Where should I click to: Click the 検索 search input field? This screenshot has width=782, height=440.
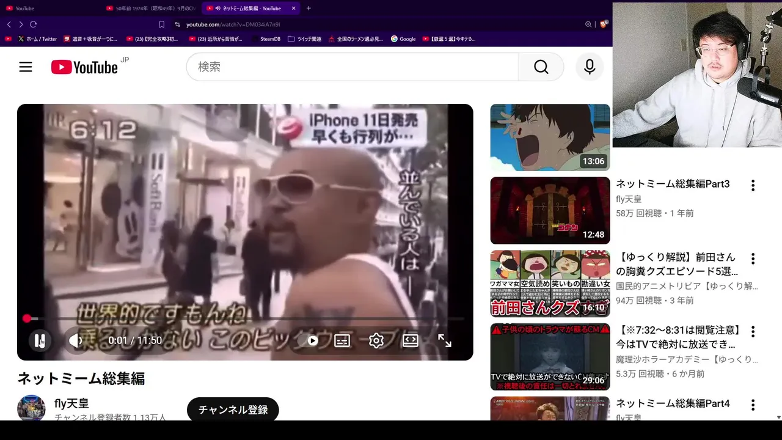[x=353, y=67]
